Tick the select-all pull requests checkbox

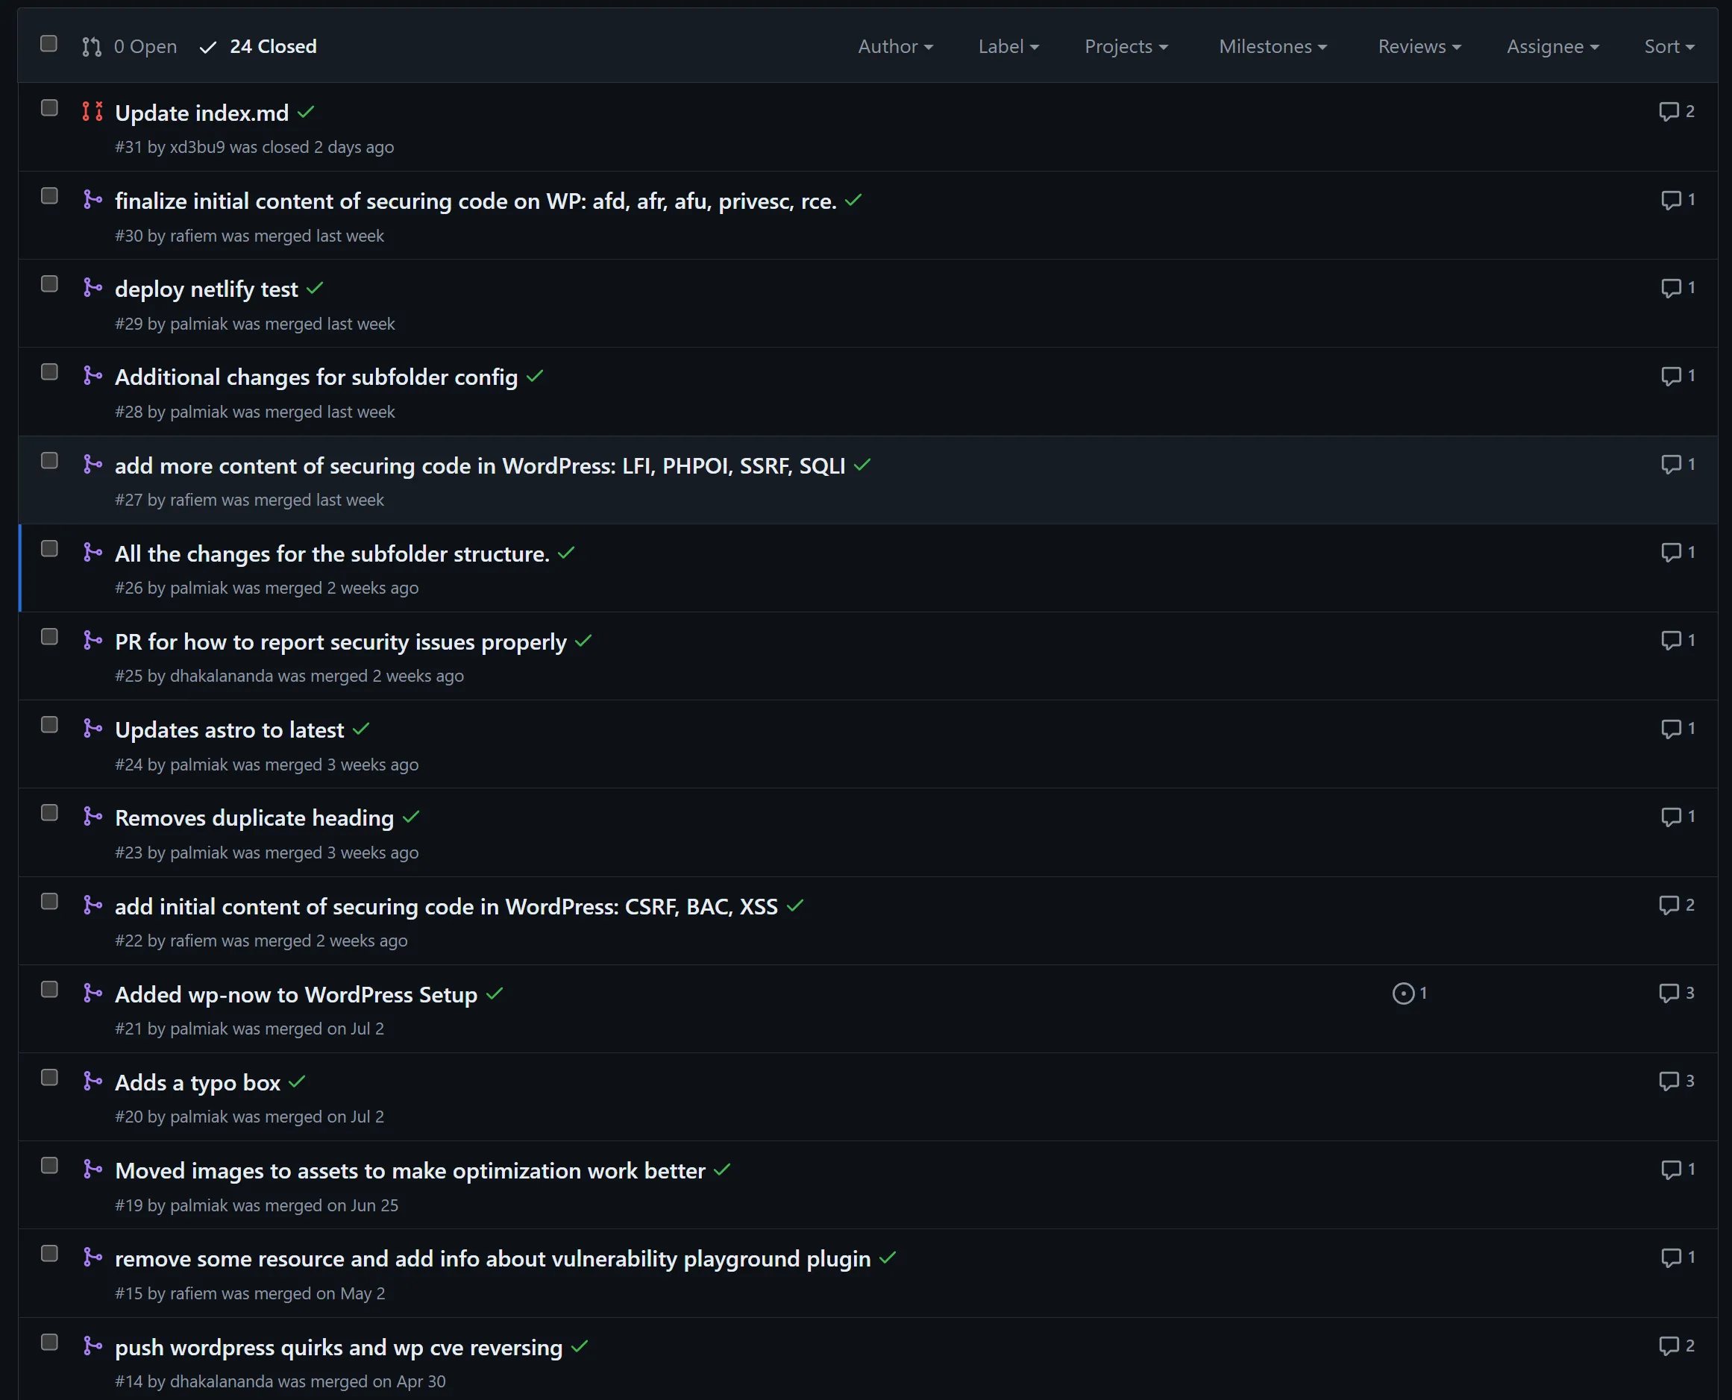point(49,43)
